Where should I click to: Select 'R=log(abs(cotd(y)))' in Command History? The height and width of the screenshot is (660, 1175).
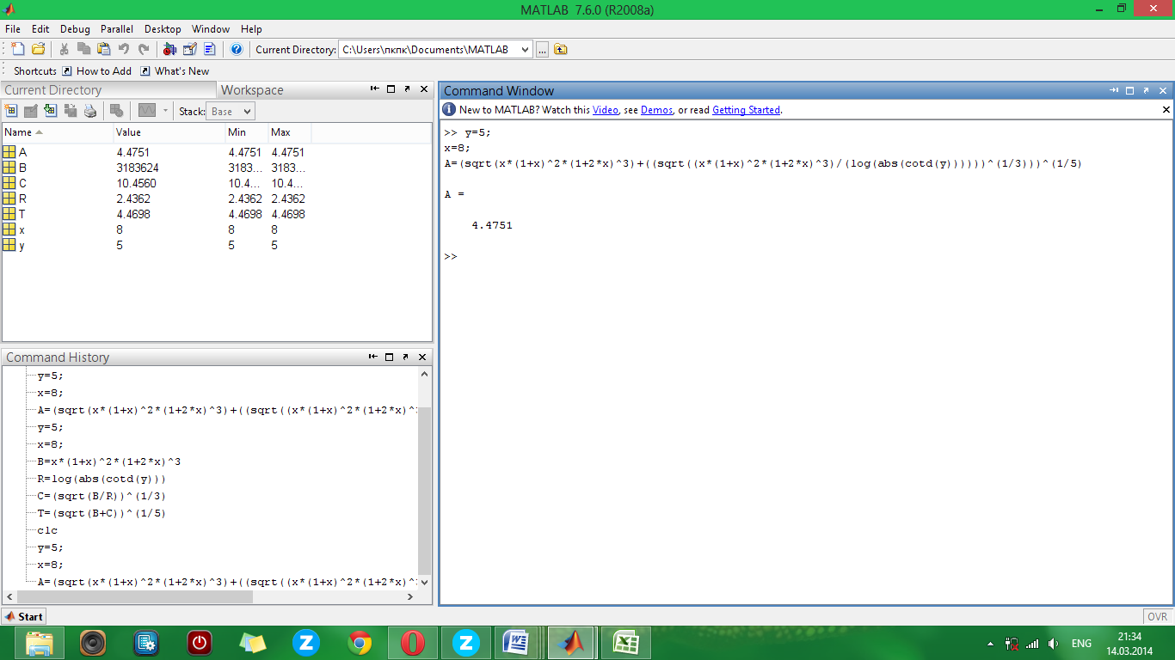click(x=102, y=479)
